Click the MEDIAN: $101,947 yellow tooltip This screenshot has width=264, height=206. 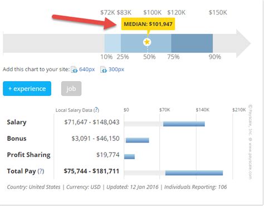(x=148, y=24)
